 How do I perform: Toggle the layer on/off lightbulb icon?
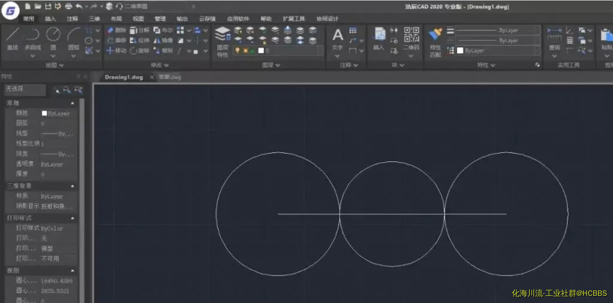tap(237, 50)
